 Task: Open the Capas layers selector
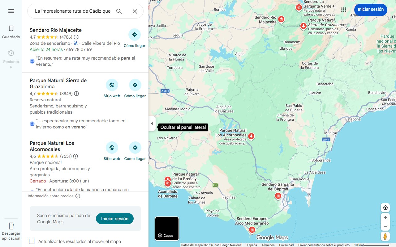click(167, 229)
